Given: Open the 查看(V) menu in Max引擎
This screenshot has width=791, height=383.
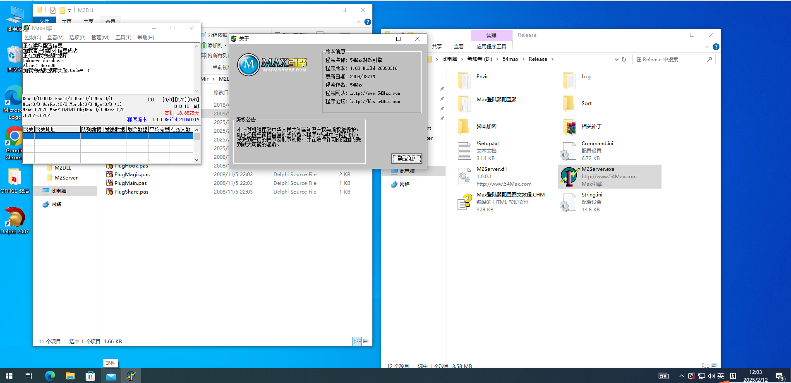Looking at the screenshot, I should (x=55, y=38).
